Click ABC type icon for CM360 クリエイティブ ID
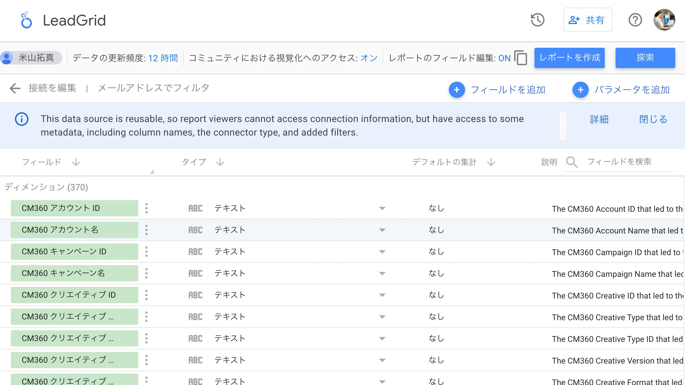Viewport: 685px width, 385px height. click(x=196, y=295)
